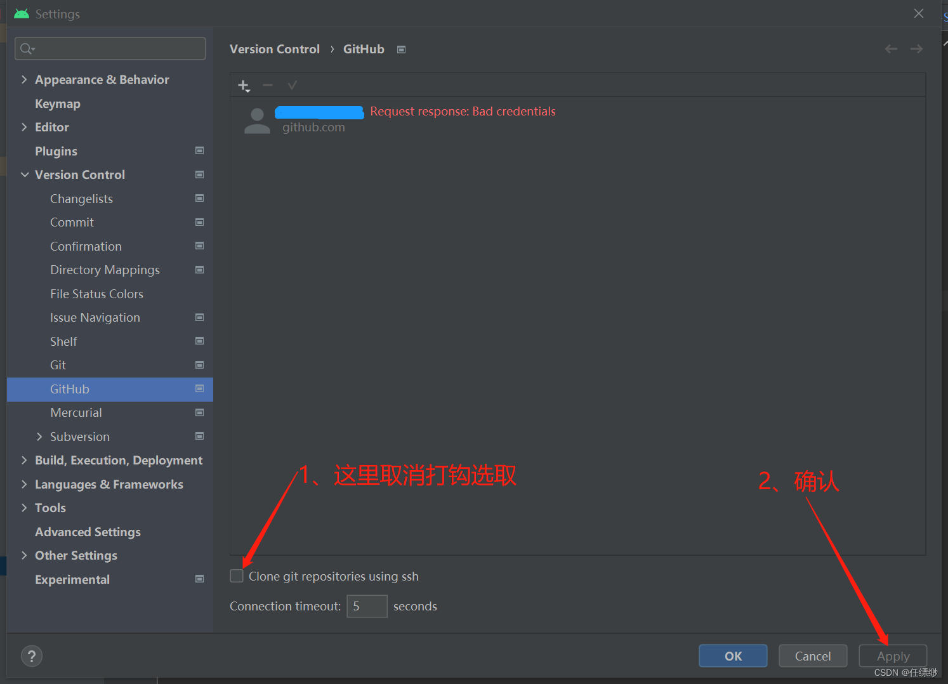Image resolution: width=948 pixels, height=684 pixels.
Task: Click the project icon beside Shelf
Action: tap(199, 341)
